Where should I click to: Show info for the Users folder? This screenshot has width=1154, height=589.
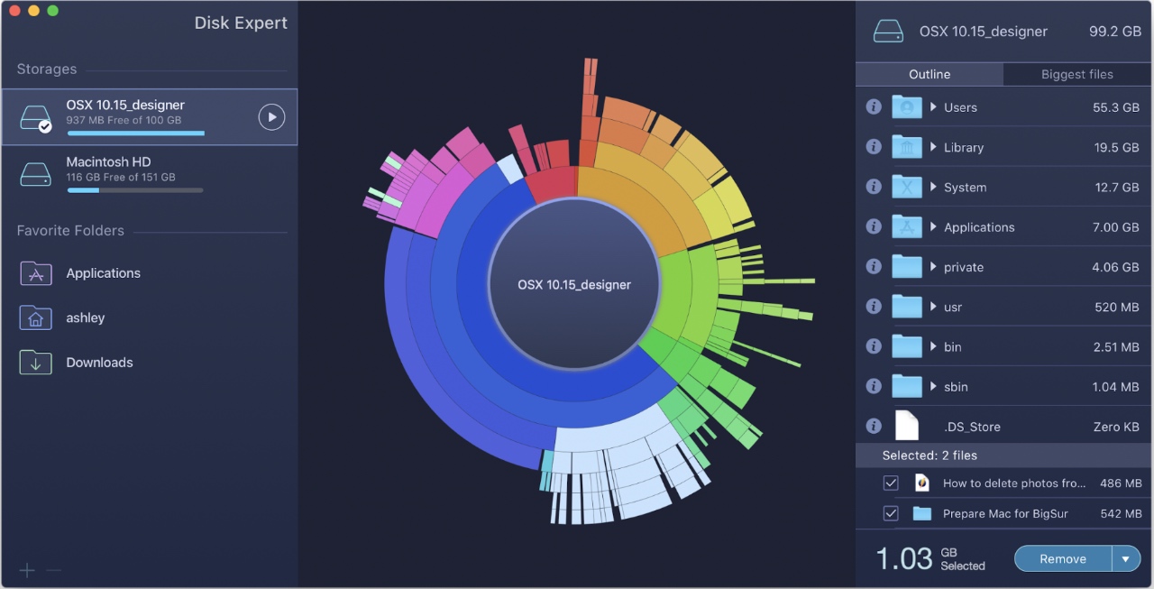(873, 107)
